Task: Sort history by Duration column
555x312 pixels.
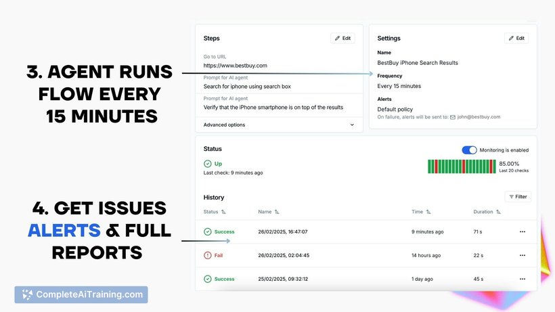Action: click(x=487, y=212)
